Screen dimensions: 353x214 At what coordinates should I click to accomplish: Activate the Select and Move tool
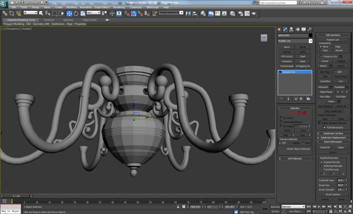tap(69, 13)
